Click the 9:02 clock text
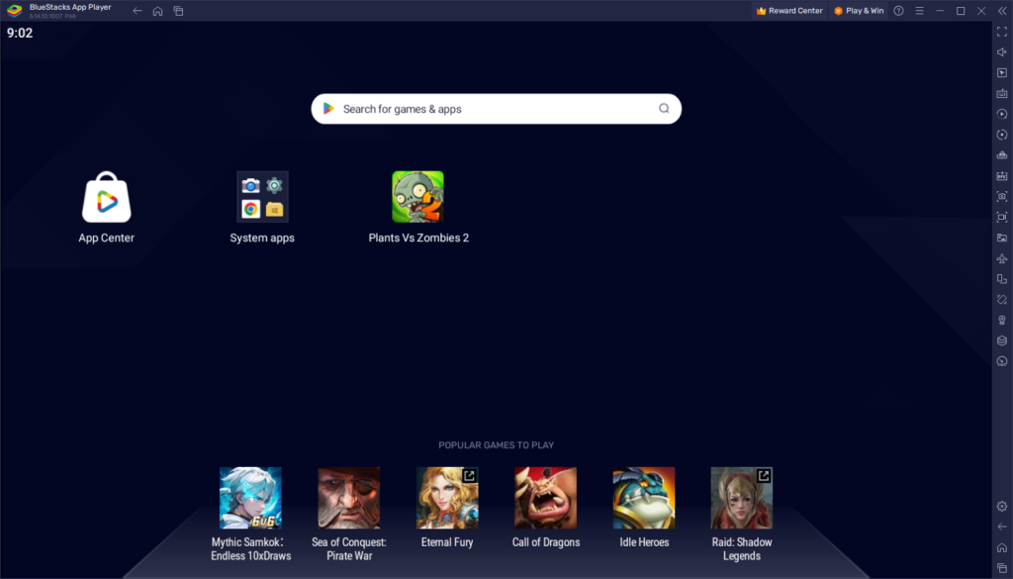This screenshot has width=1013, height=579. pos(20,33)
